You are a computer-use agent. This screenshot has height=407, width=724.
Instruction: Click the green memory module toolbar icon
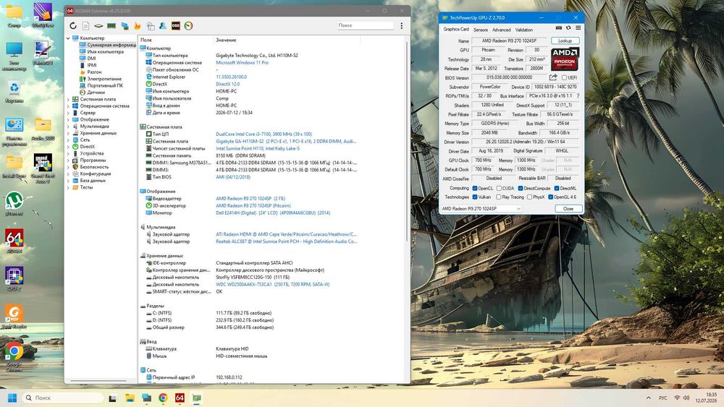tap(111, 26)
